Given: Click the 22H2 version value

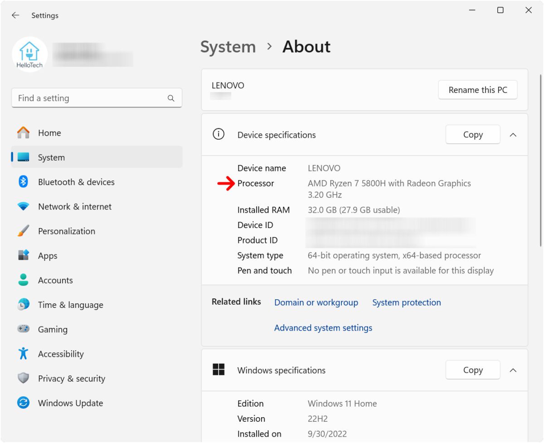Looking at the screenshot, I should [x=318, y=419].
